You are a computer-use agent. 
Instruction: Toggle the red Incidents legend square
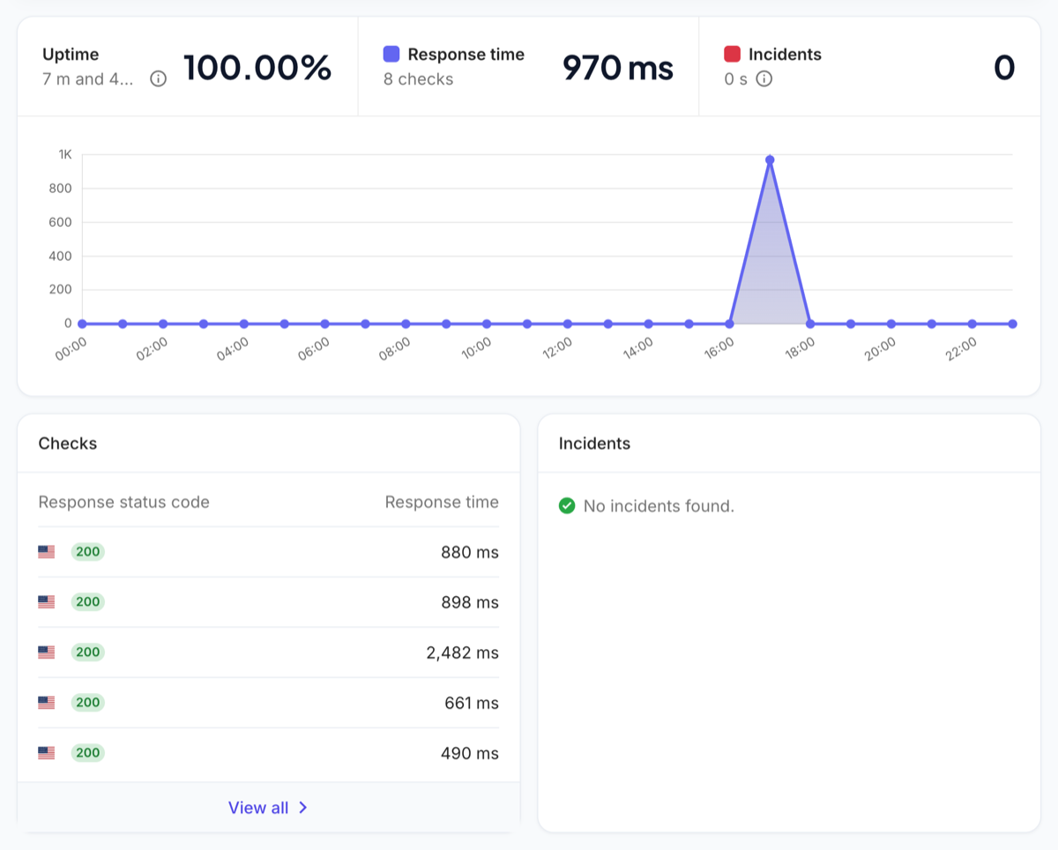(732, 54)
